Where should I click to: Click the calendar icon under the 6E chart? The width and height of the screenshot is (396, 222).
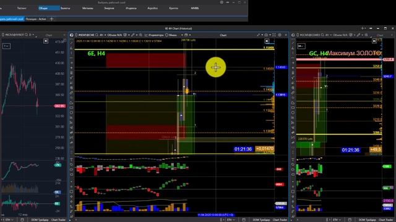pos(244,220)
